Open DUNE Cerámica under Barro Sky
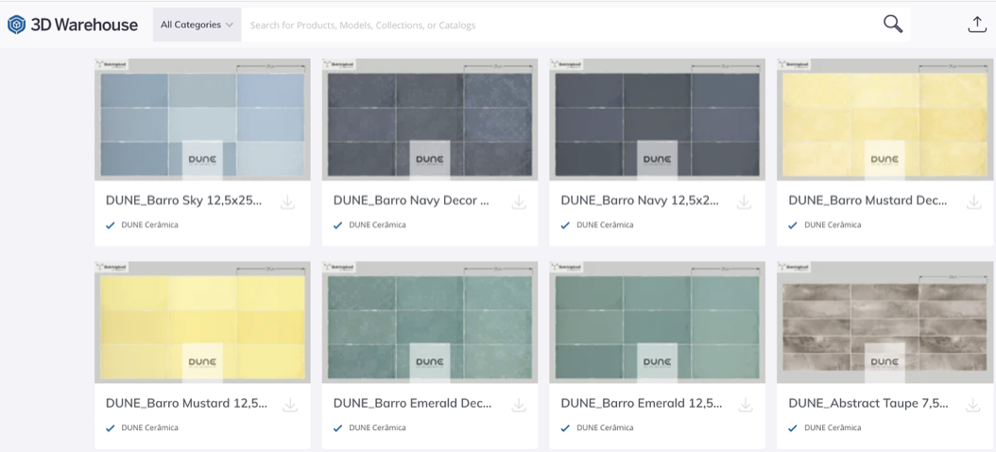This screenshot has height=452, width=996. (150, 225)
